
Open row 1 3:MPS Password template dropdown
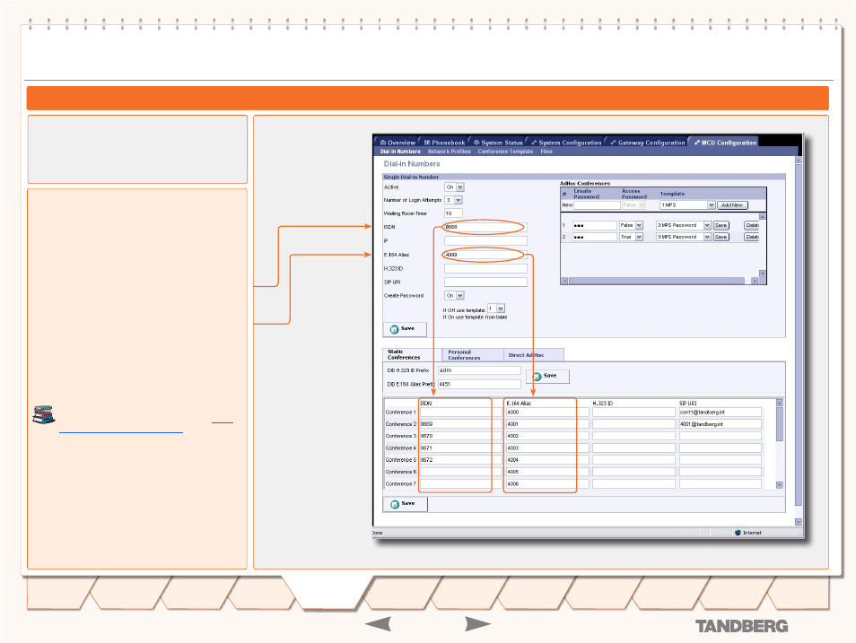[x=684, y=225]
